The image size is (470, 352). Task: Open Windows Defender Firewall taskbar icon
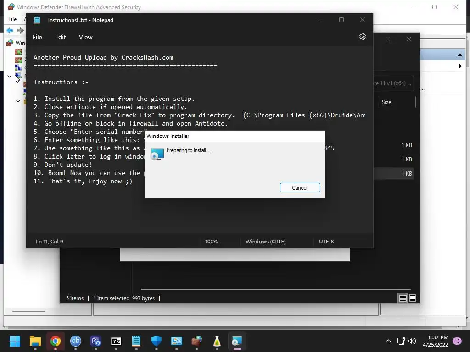196,341
